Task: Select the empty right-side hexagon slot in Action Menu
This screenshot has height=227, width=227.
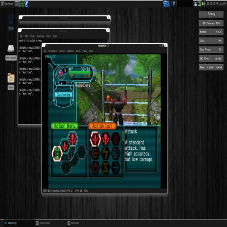Action: (82, 152)
